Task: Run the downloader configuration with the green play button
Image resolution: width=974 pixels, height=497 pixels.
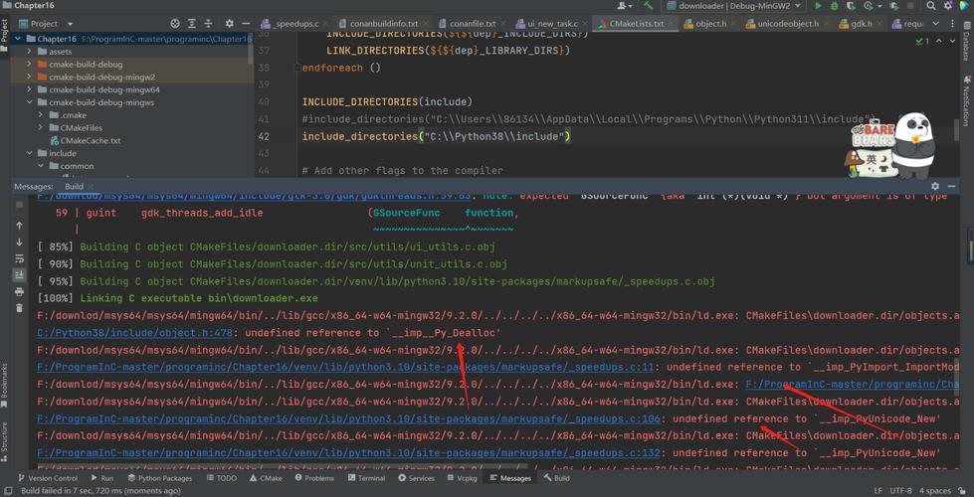Action: [818, 6]
